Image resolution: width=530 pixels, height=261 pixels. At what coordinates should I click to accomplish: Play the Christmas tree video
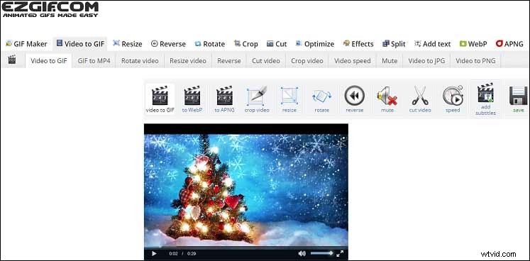click(x=154, y=253)
